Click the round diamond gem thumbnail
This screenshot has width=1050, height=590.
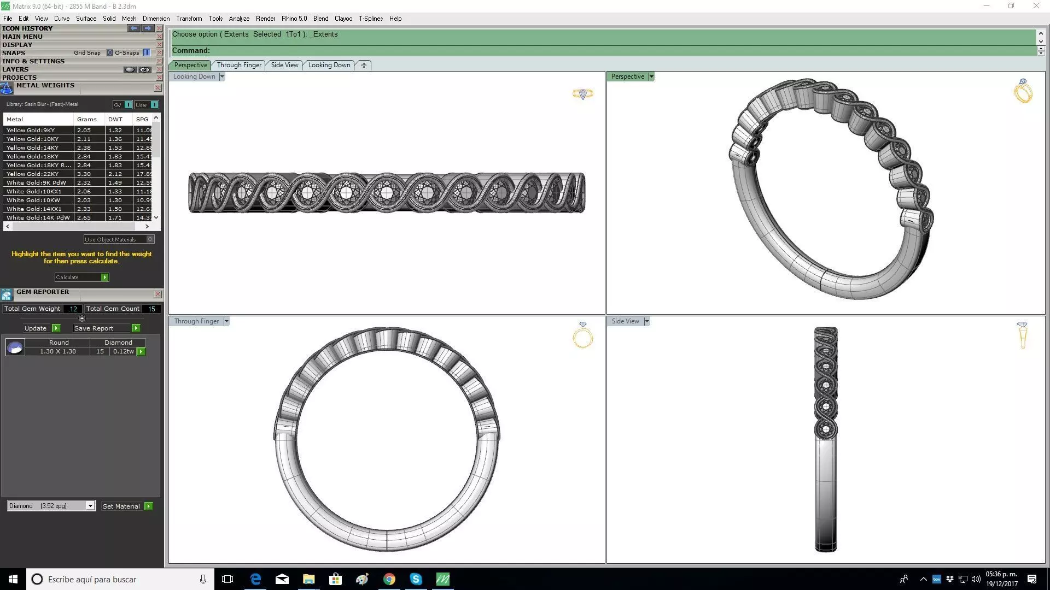15,347
